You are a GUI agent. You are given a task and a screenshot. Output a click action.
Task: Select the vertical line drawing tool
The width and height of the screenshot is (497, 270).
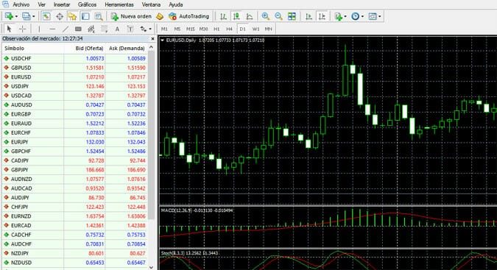pyautogui.click(x=39, y=29)
